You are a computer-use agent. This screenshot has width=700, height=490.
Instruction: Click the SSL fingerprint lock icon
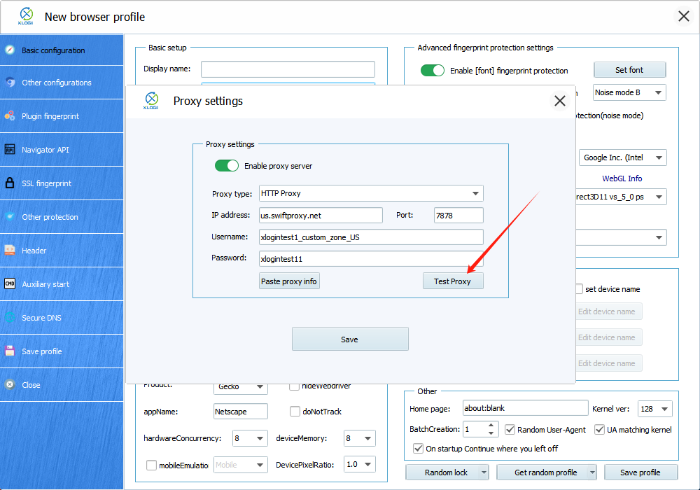coord(10,183)
